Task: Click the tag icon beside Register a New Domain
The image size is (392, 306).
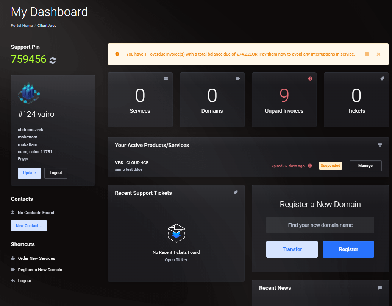Action: (13, 270)
